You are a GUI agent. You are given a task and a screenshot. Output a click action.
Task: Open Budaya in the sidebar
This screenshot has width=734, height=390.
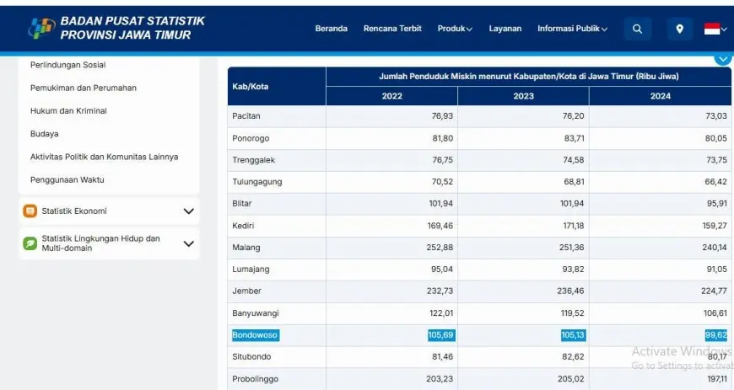click(45, 134)
